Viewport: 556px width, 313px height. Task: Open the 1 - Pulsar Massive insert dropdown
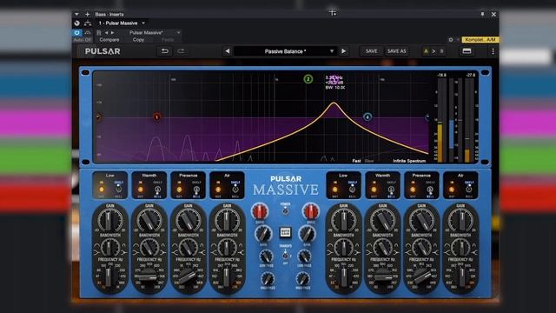122,23
